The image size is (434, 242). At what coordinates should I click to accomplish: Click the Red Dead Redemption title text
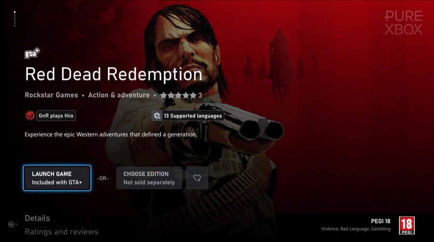[x=114, y=74]
